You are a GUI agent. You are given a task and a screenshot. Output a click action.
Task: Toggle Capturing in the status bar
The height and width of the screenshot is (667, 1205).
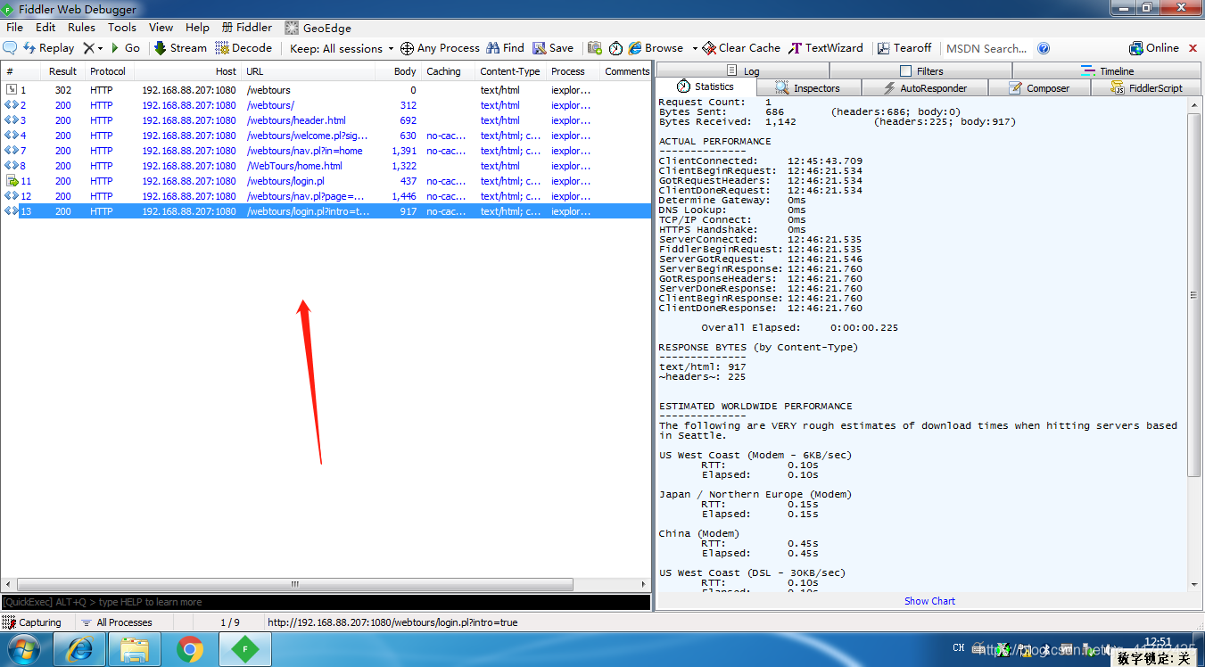33,622
